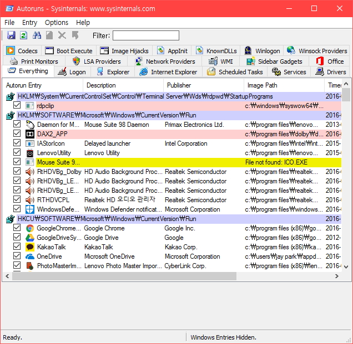Select 'Delayed launcher' description cell
This screenshot has width=353, height=344.
click(107, 143)
